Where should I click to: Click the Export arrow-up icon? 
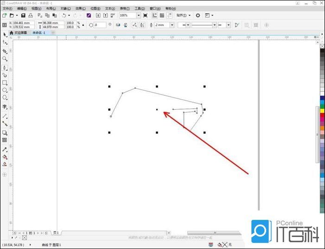point(106,15)
